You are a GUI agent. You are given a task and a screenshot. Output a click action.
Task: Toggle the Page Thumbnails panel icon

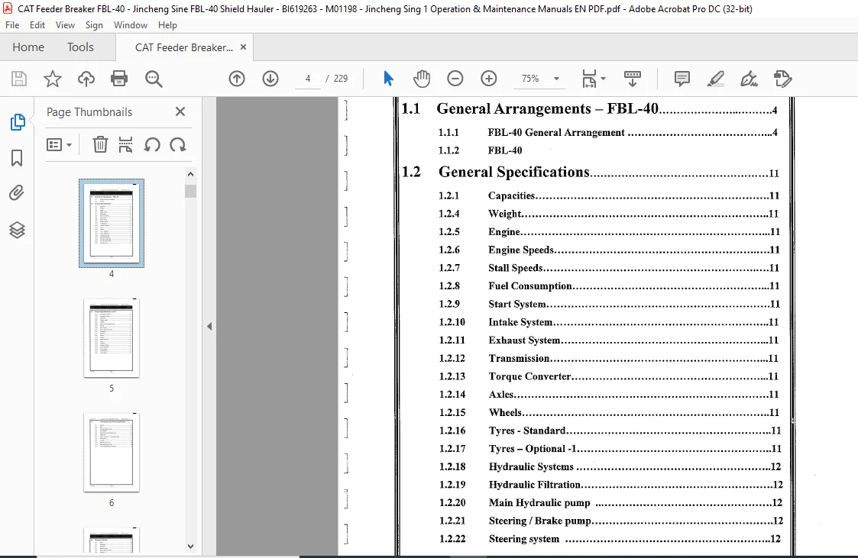click(x=17, y=122)
